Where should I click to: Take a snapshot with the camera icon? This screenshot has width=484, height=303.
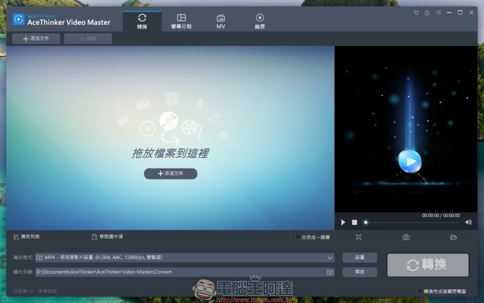(x=406, y=237)
